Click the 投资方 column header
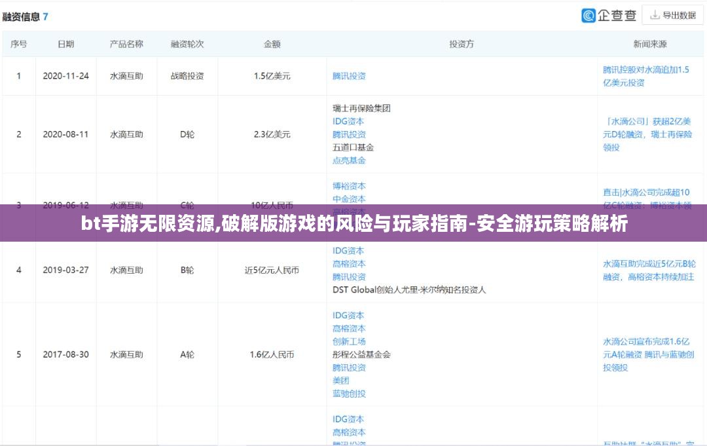The image size is (707, 446). [462, 44]
